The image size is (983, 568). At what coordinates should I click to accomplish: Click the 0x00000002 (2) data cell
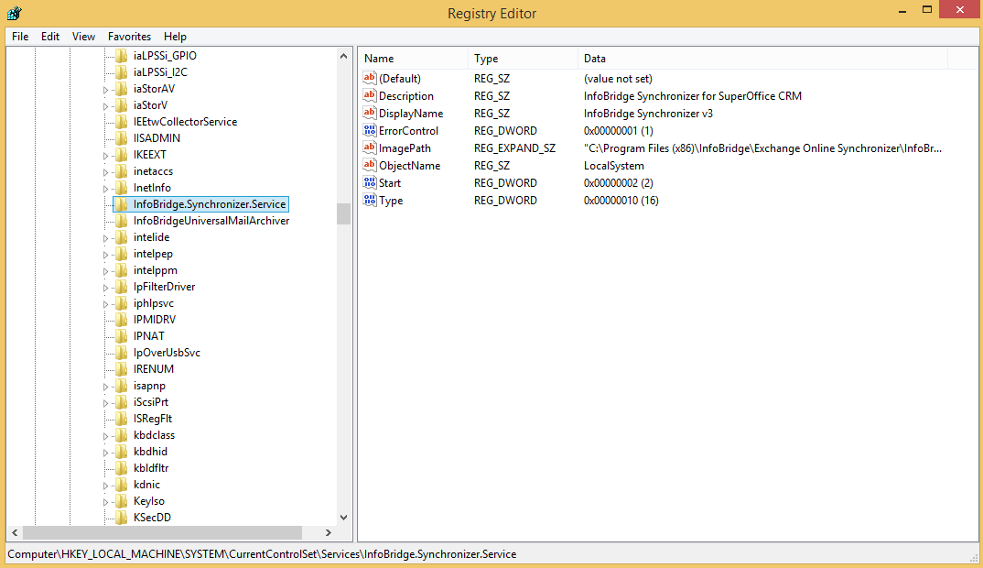[618, 182]
